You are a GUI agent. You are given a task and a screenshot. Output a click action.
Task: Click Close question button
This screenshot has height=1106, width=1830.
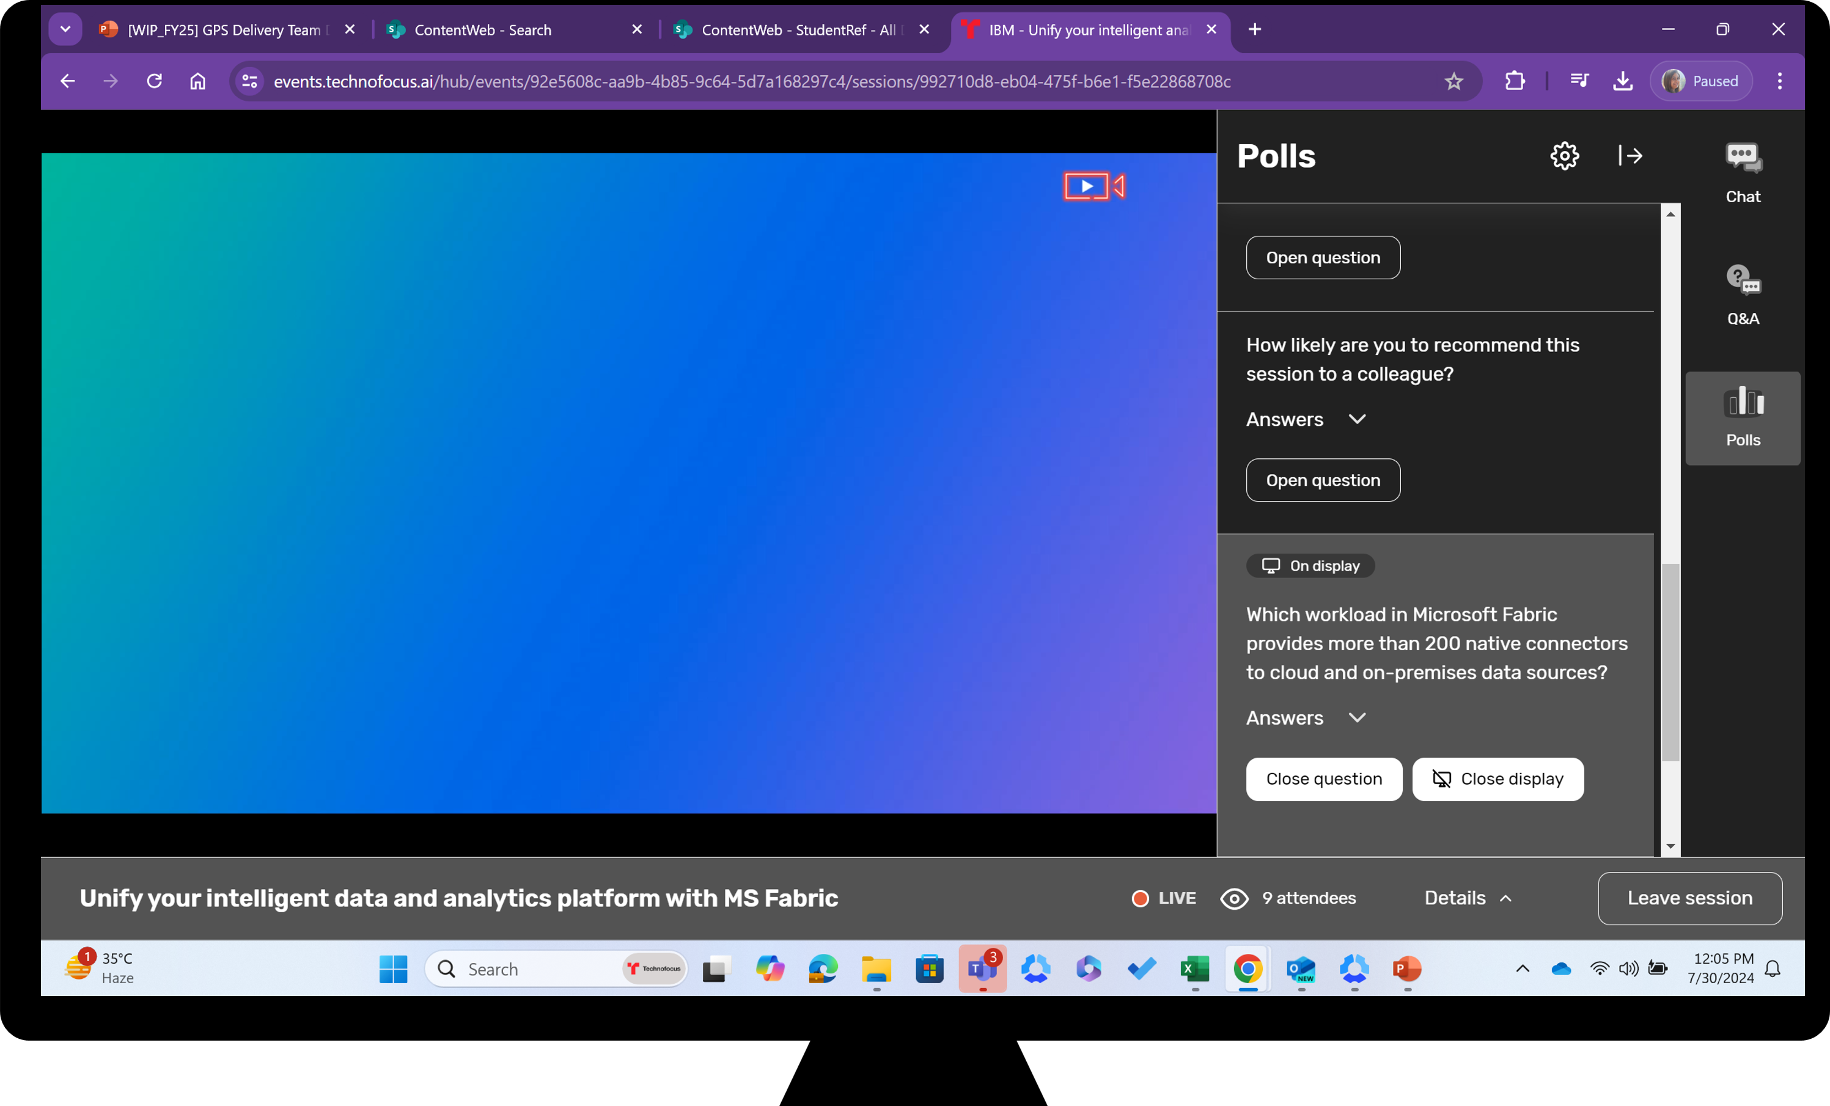[x=1325, y=778]
